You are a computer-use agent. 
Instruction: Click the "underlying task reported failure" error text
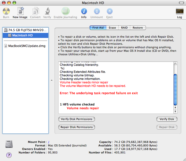coord(99,93)
